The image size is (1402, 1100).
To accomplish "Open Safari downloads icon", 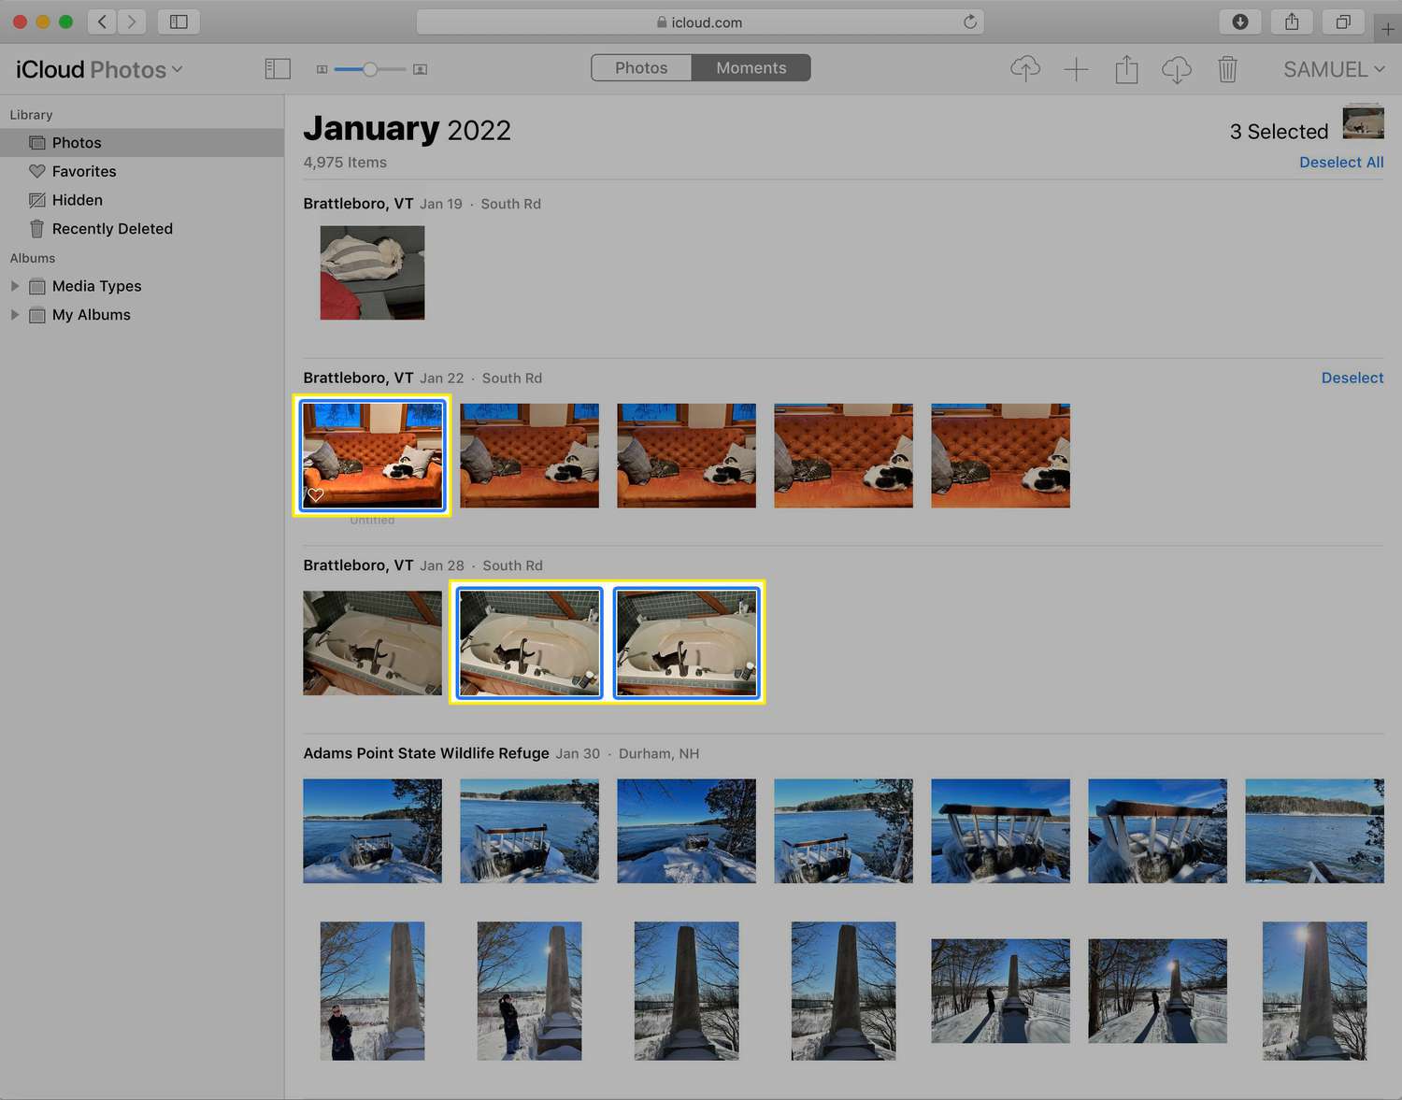I will 1240,21.
